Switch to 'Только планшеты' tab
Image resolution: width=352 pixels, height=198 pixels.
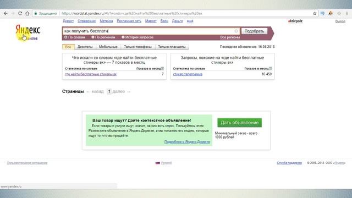[172, 47]
